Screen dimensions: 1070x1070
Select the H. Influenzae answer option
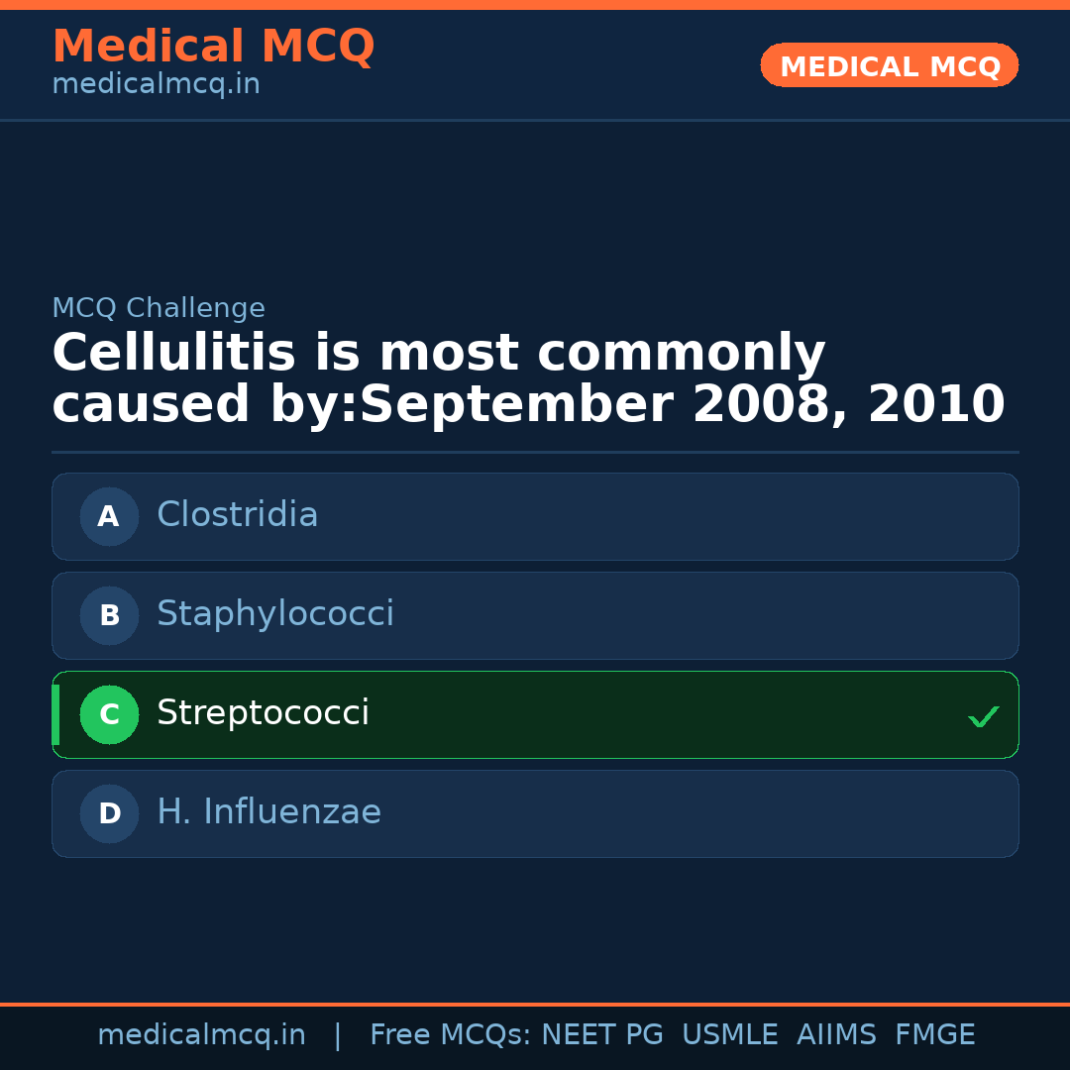click(535, 813)
